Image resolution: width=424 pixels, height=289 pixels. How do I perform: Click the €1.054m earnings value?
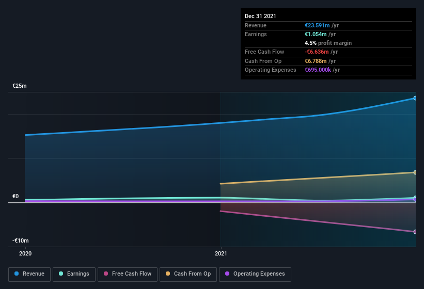click(x=316, y=34)
